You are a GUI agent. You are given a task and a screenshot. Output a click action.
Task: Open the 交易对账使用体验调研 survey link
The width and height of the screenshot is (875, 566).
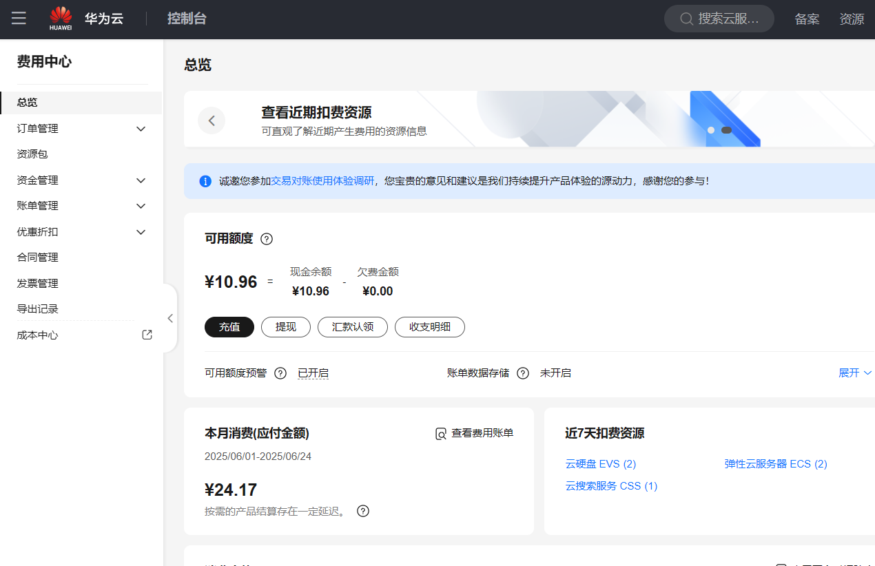pos(322,181)
